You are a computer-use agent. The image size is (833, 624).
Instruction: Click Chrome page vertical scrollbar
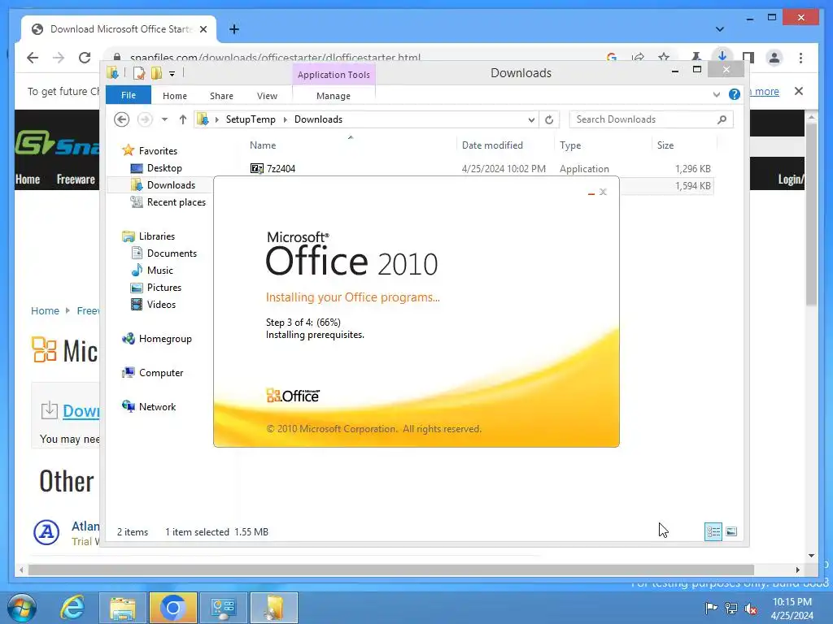point(811,213)
